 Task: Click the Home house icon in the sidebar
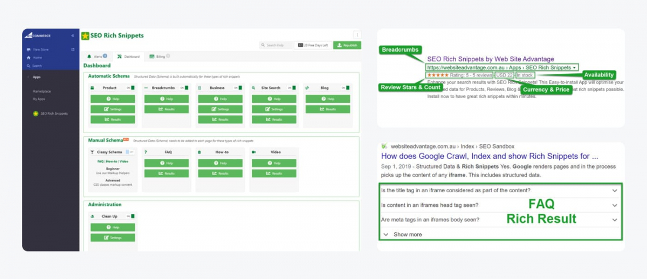click(28, 58)
